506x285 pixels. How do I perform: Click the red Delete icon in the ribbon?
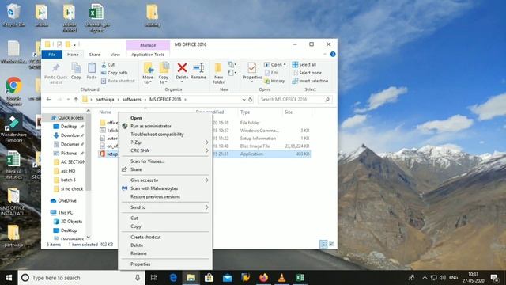[x=182, y=67]
